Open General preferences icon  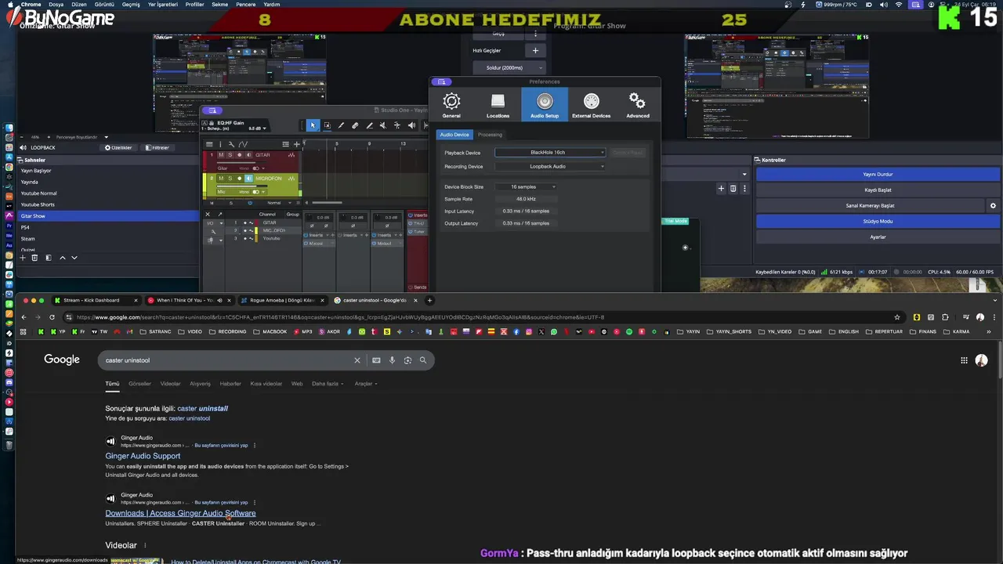click(x=451, y=104)
